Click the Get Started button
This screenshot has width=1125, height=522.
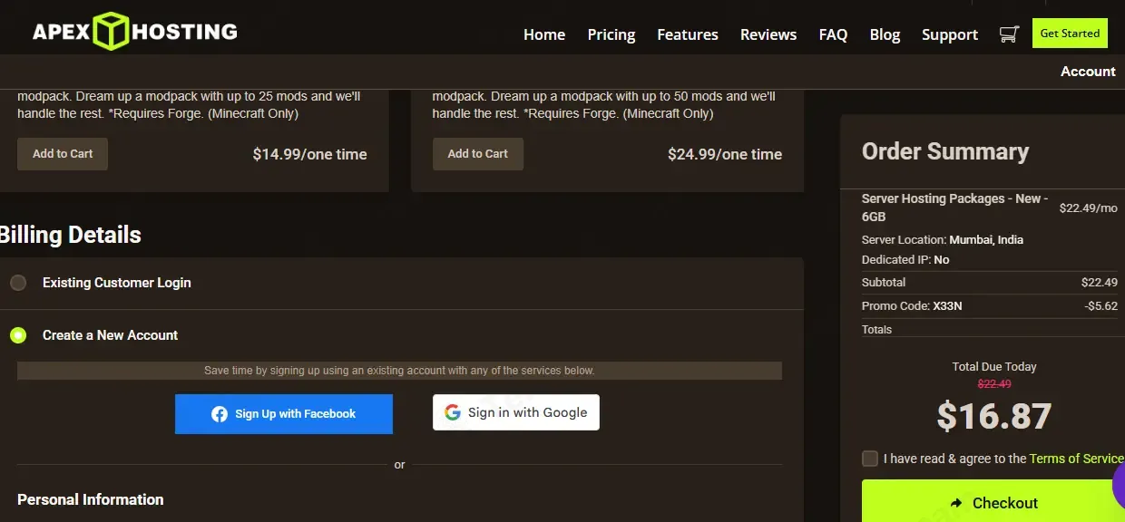point(1070,34)
